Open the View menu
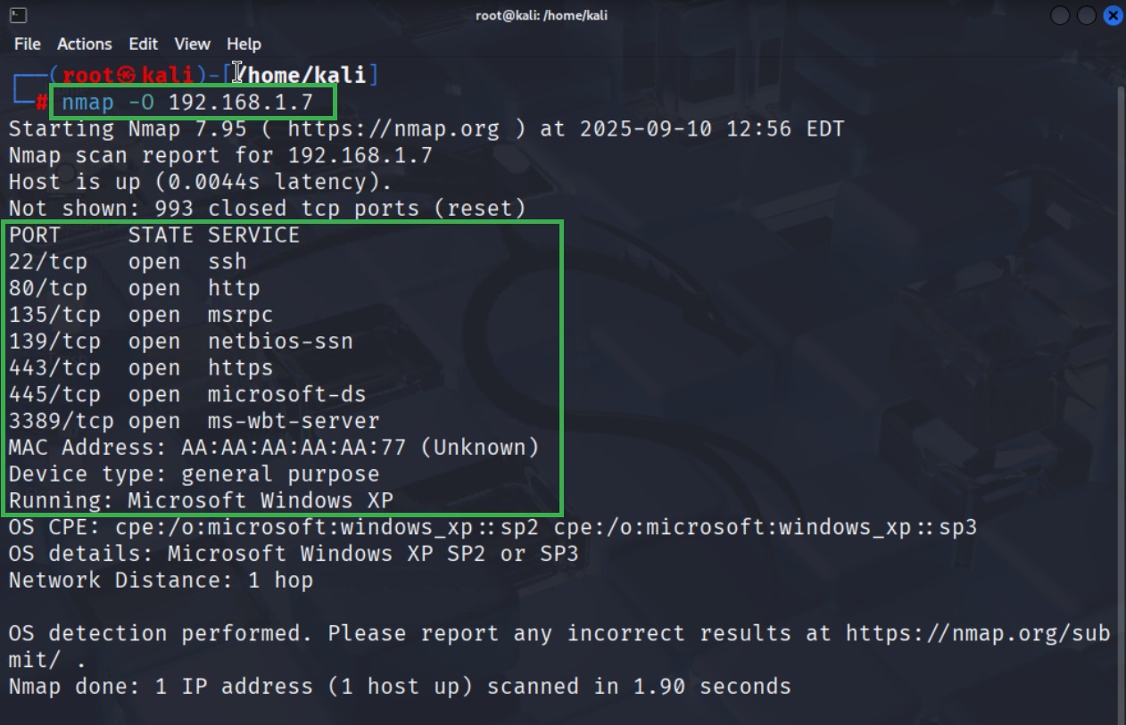Viewport: 1126px width, 725px height. pos(192,44)
